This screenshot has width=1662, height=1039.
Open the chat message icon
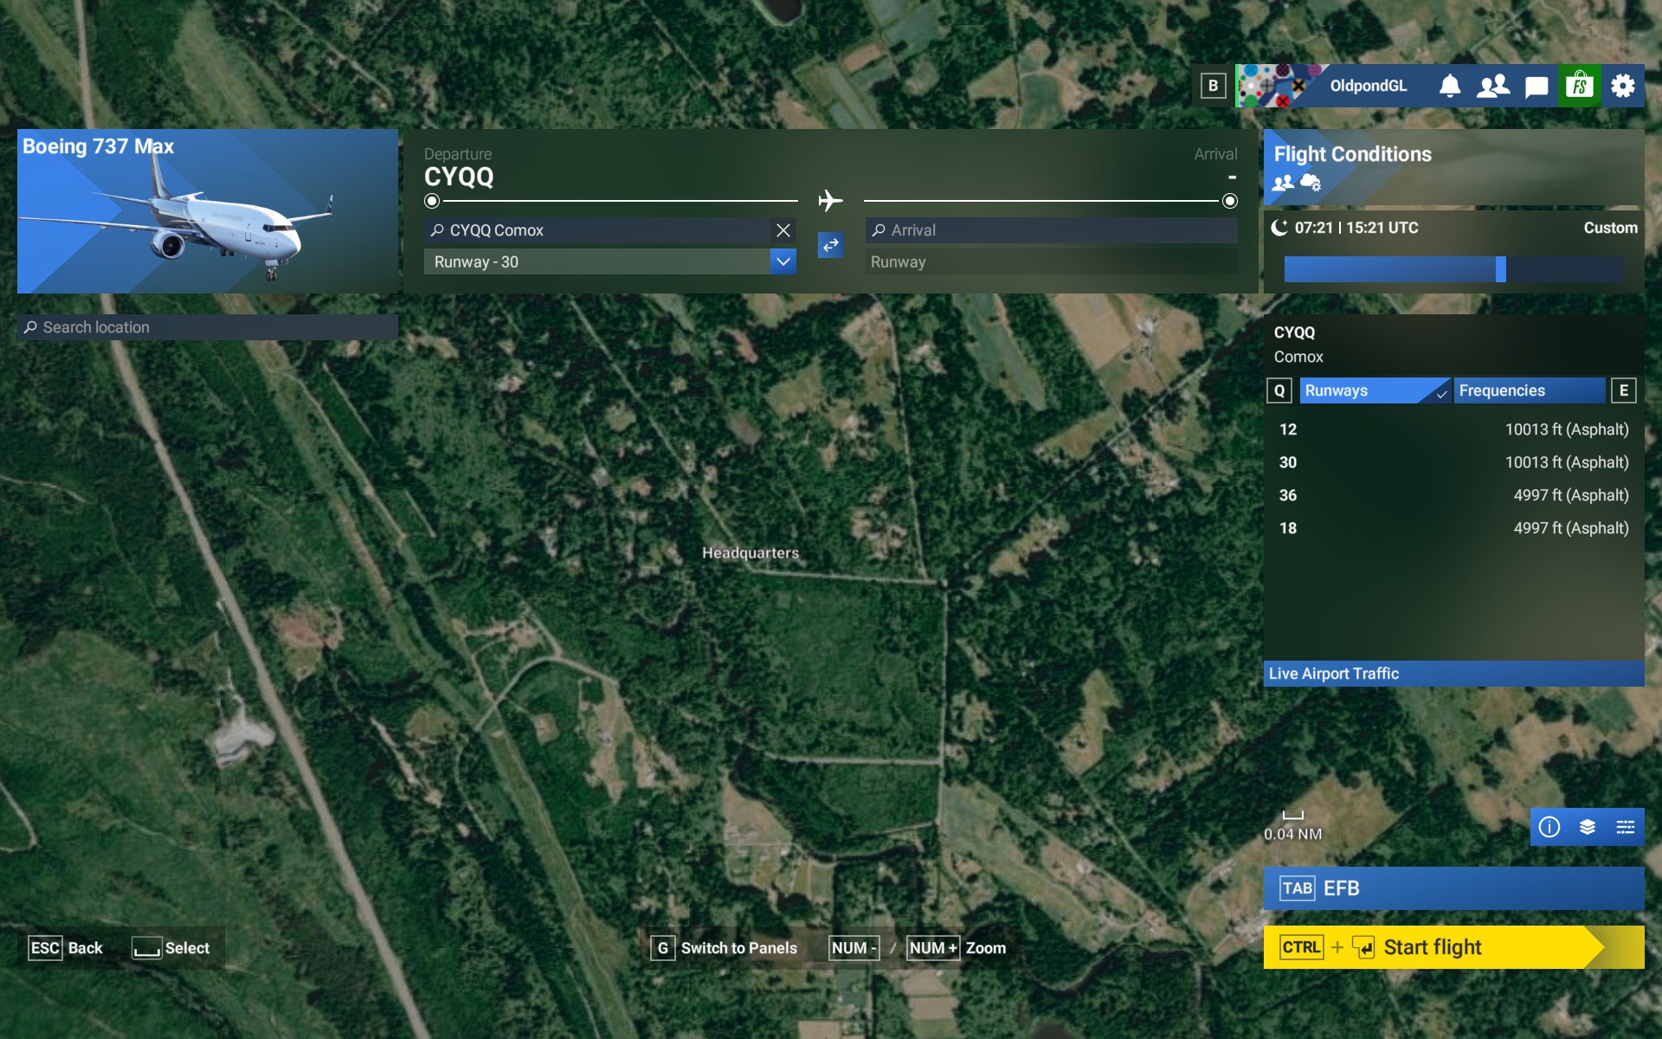(x=1536, y=86)
